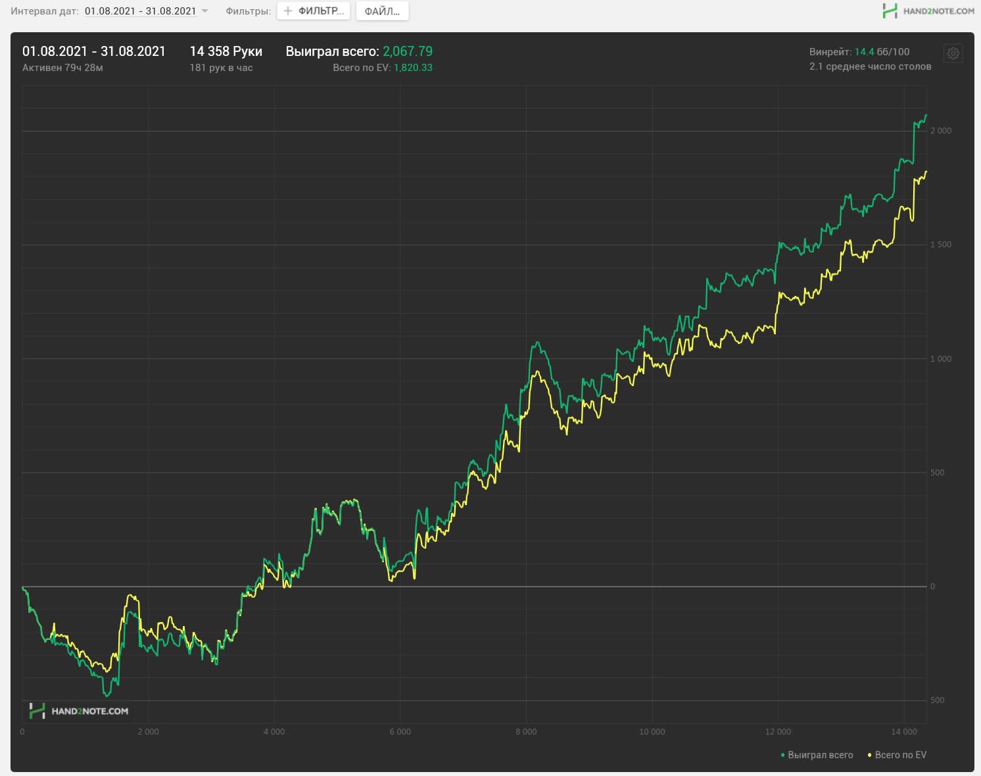Click the green Выиграл всего legend dot

point(782,755)
